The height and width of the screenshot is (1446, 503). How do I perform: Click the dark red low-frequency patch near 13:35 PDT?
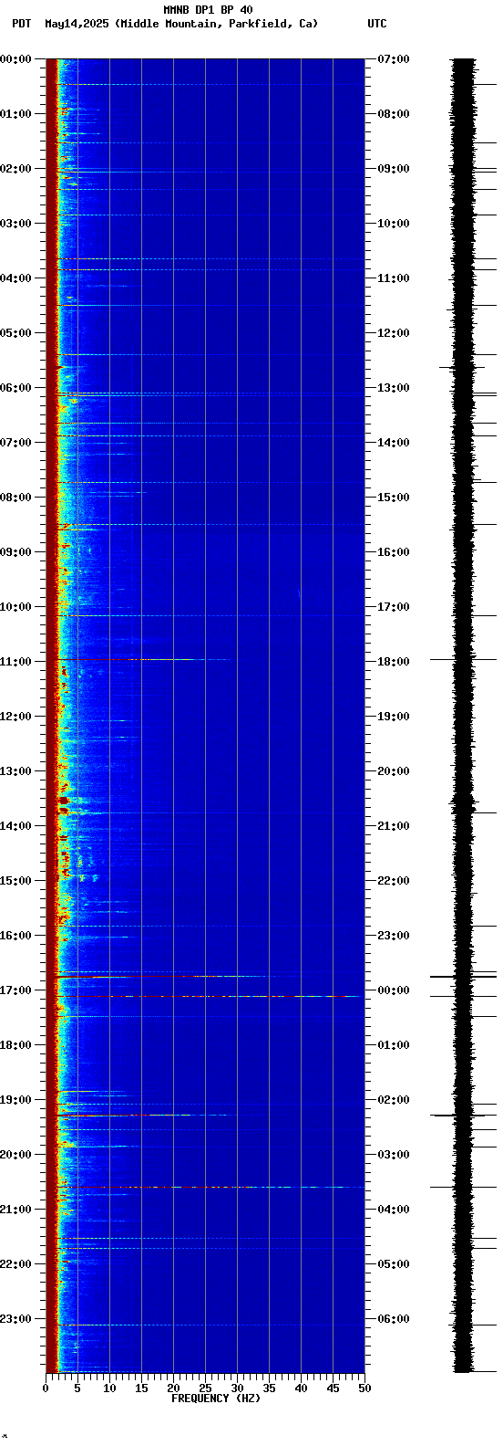coord(63,802)
